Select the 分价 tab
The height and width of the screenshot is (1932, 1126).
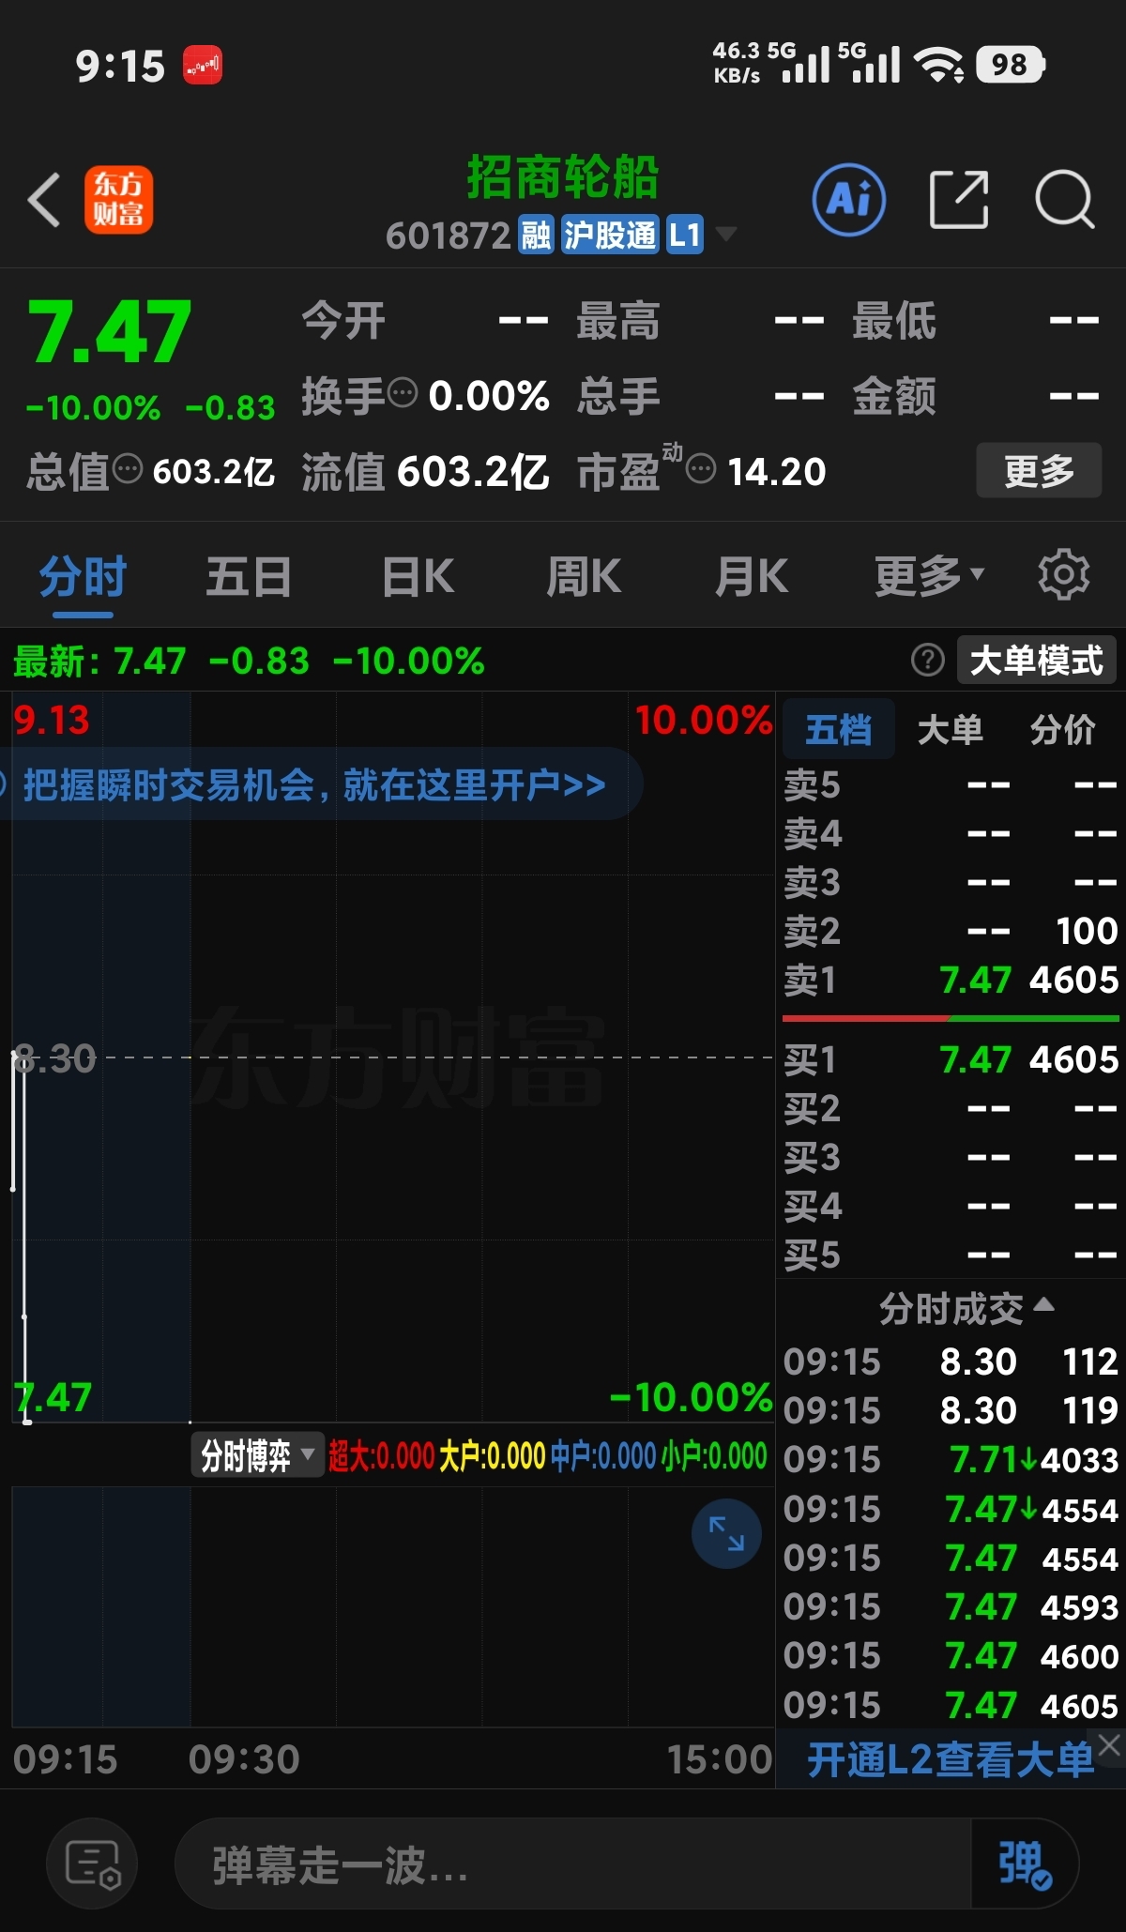(x=1062, y=728)
